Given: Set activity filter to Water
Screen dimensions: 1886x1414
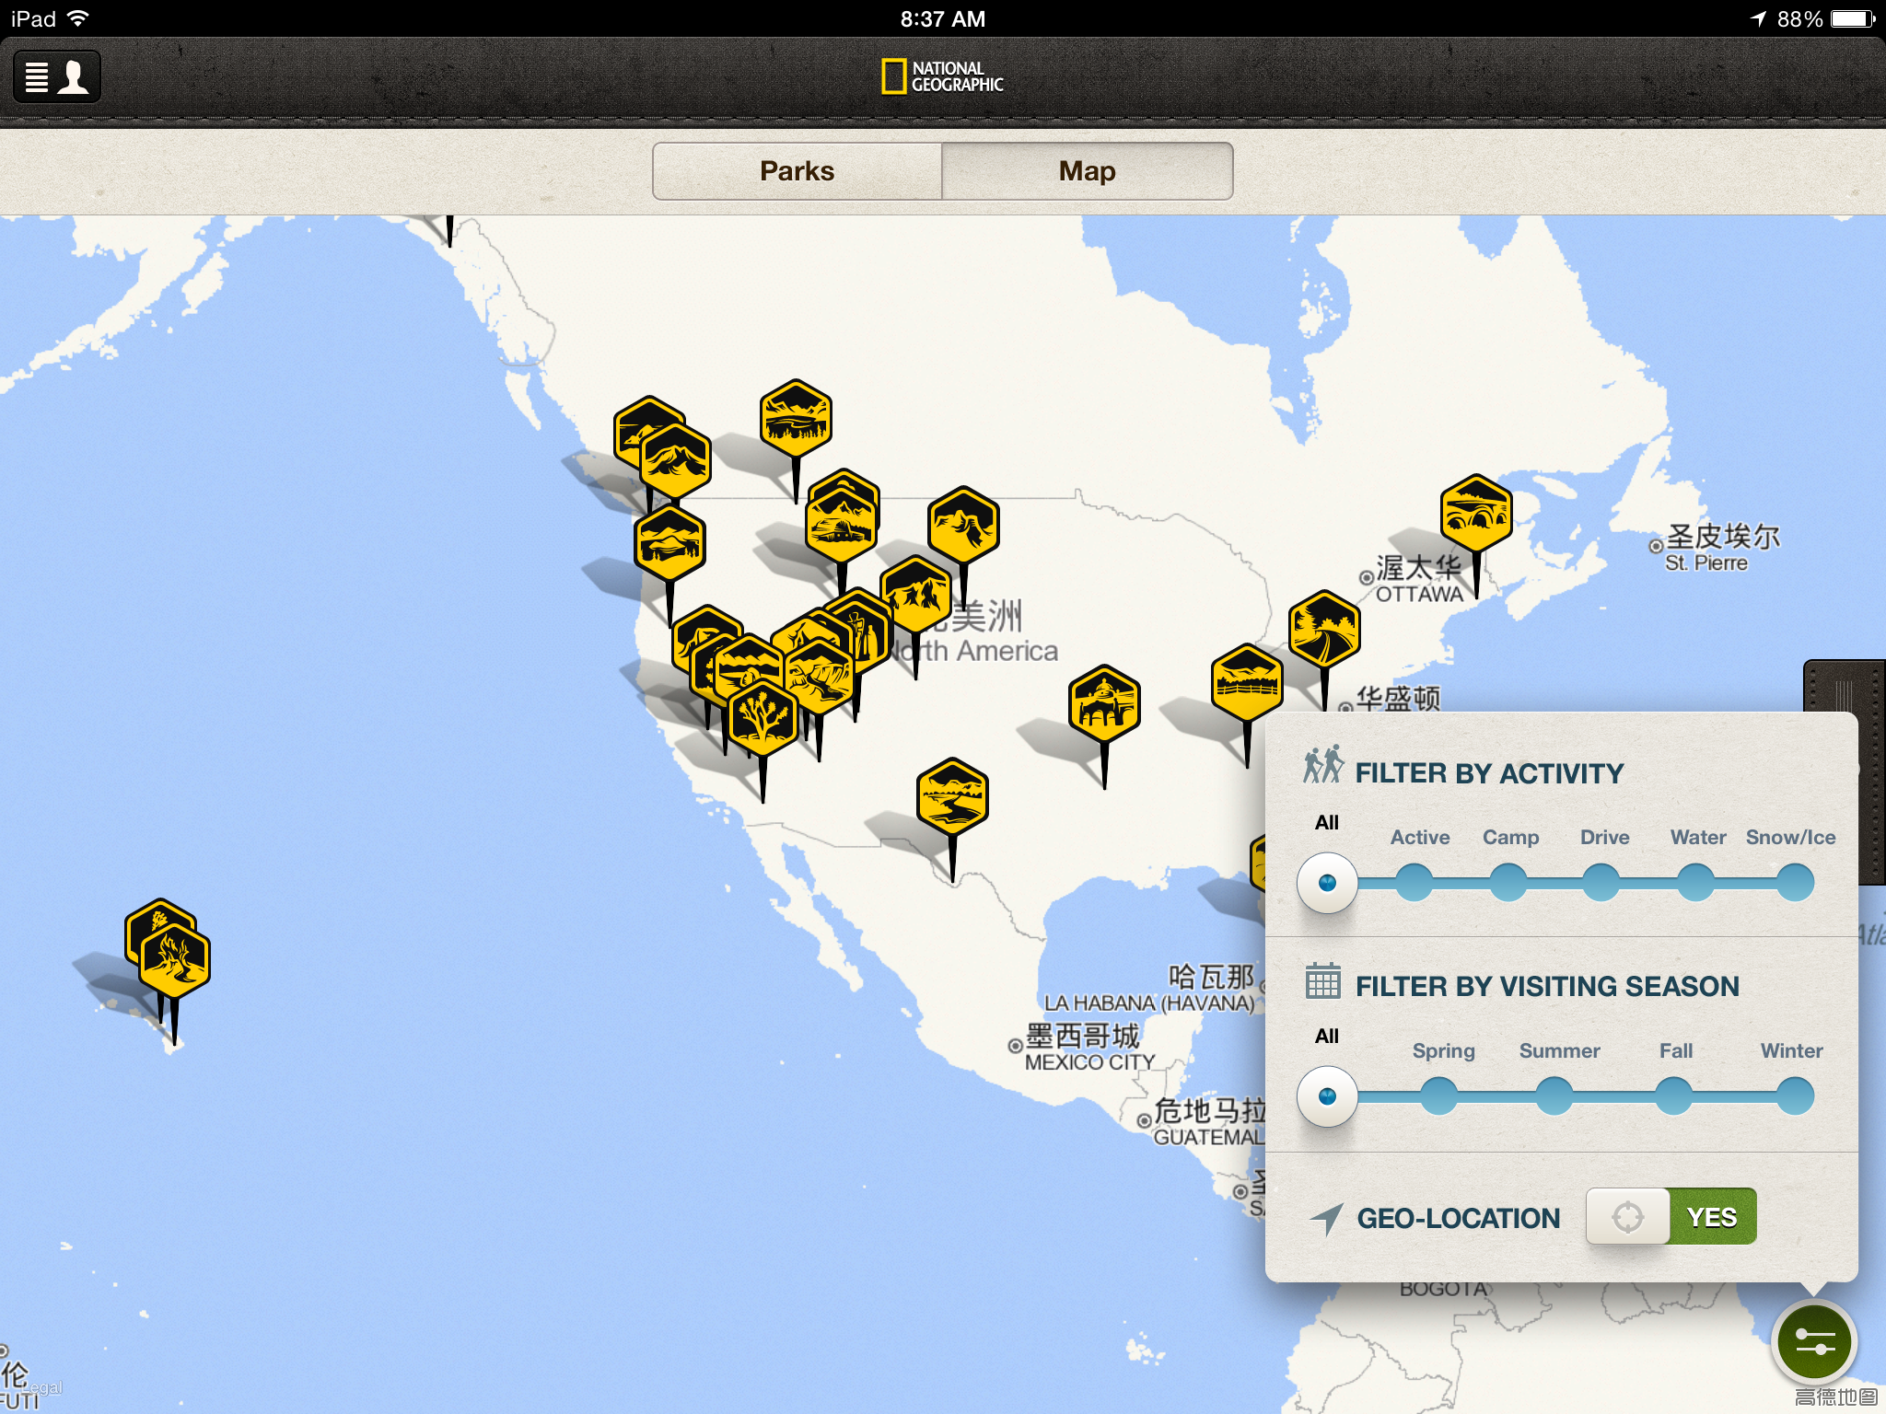Looking at the screenshot, I should tap(1696, 883).
